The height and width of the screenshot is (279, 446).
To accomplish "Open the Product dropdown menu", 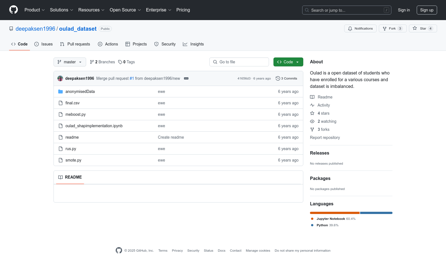I will 35,10.
